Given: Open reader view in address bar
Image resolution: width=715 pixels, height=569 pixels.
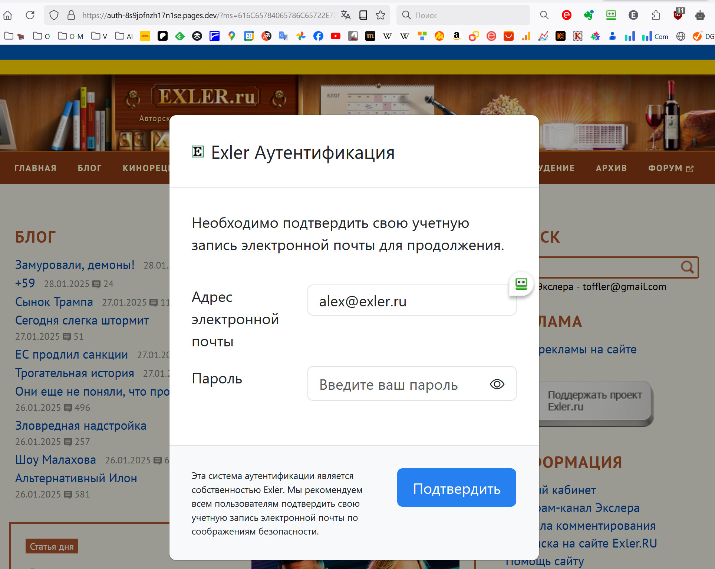Looking at the screenshot, I should [x=363, y=15].
